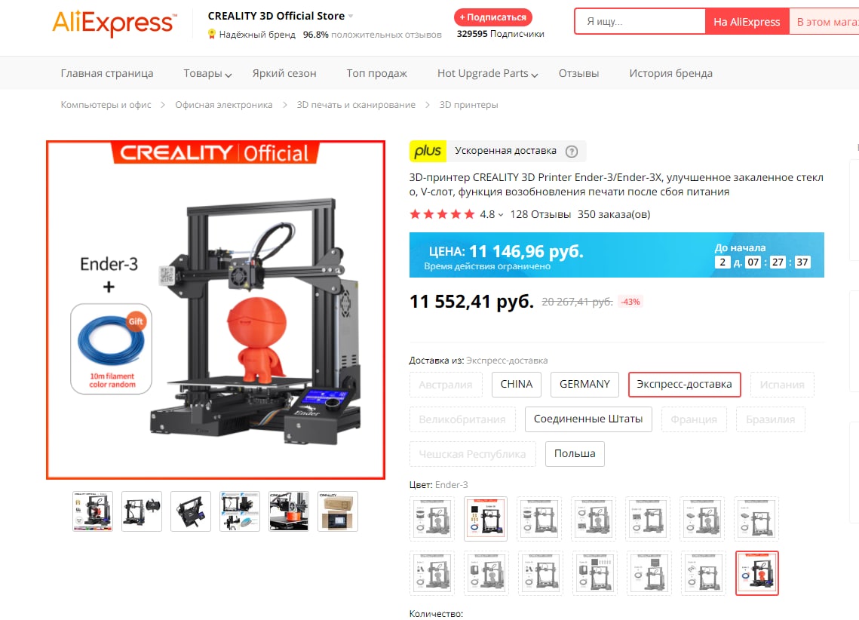Click the Подписаться subscribe button

[493, 17]
